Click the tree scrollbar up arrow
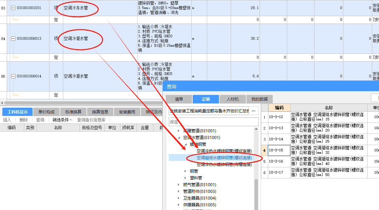The height and width of the screenshot is (210, 379). [256, 129]
